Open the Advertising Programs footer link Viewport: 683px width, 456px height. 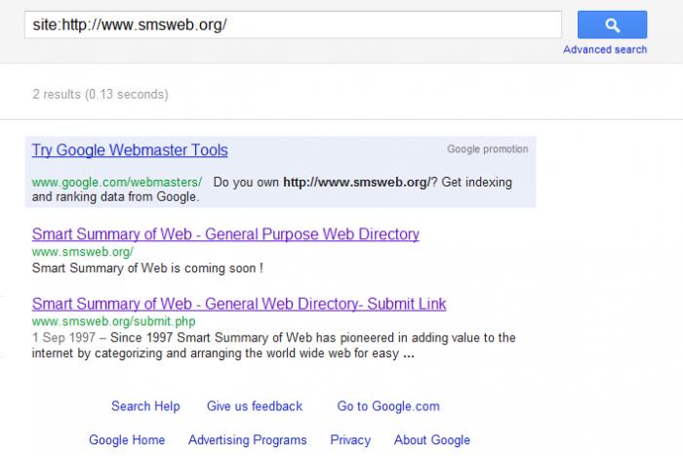click(248, 440)
